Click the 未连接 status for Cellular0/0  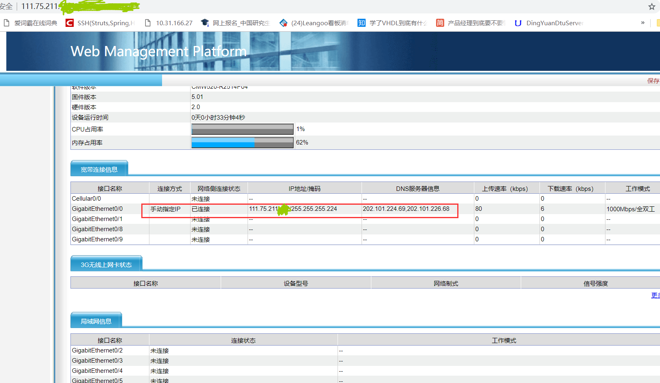click(201, 199)
